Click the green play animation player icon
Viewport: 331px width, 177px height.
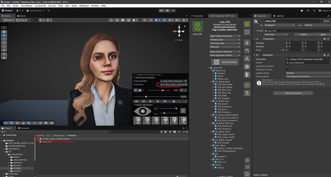click(247, 85)
